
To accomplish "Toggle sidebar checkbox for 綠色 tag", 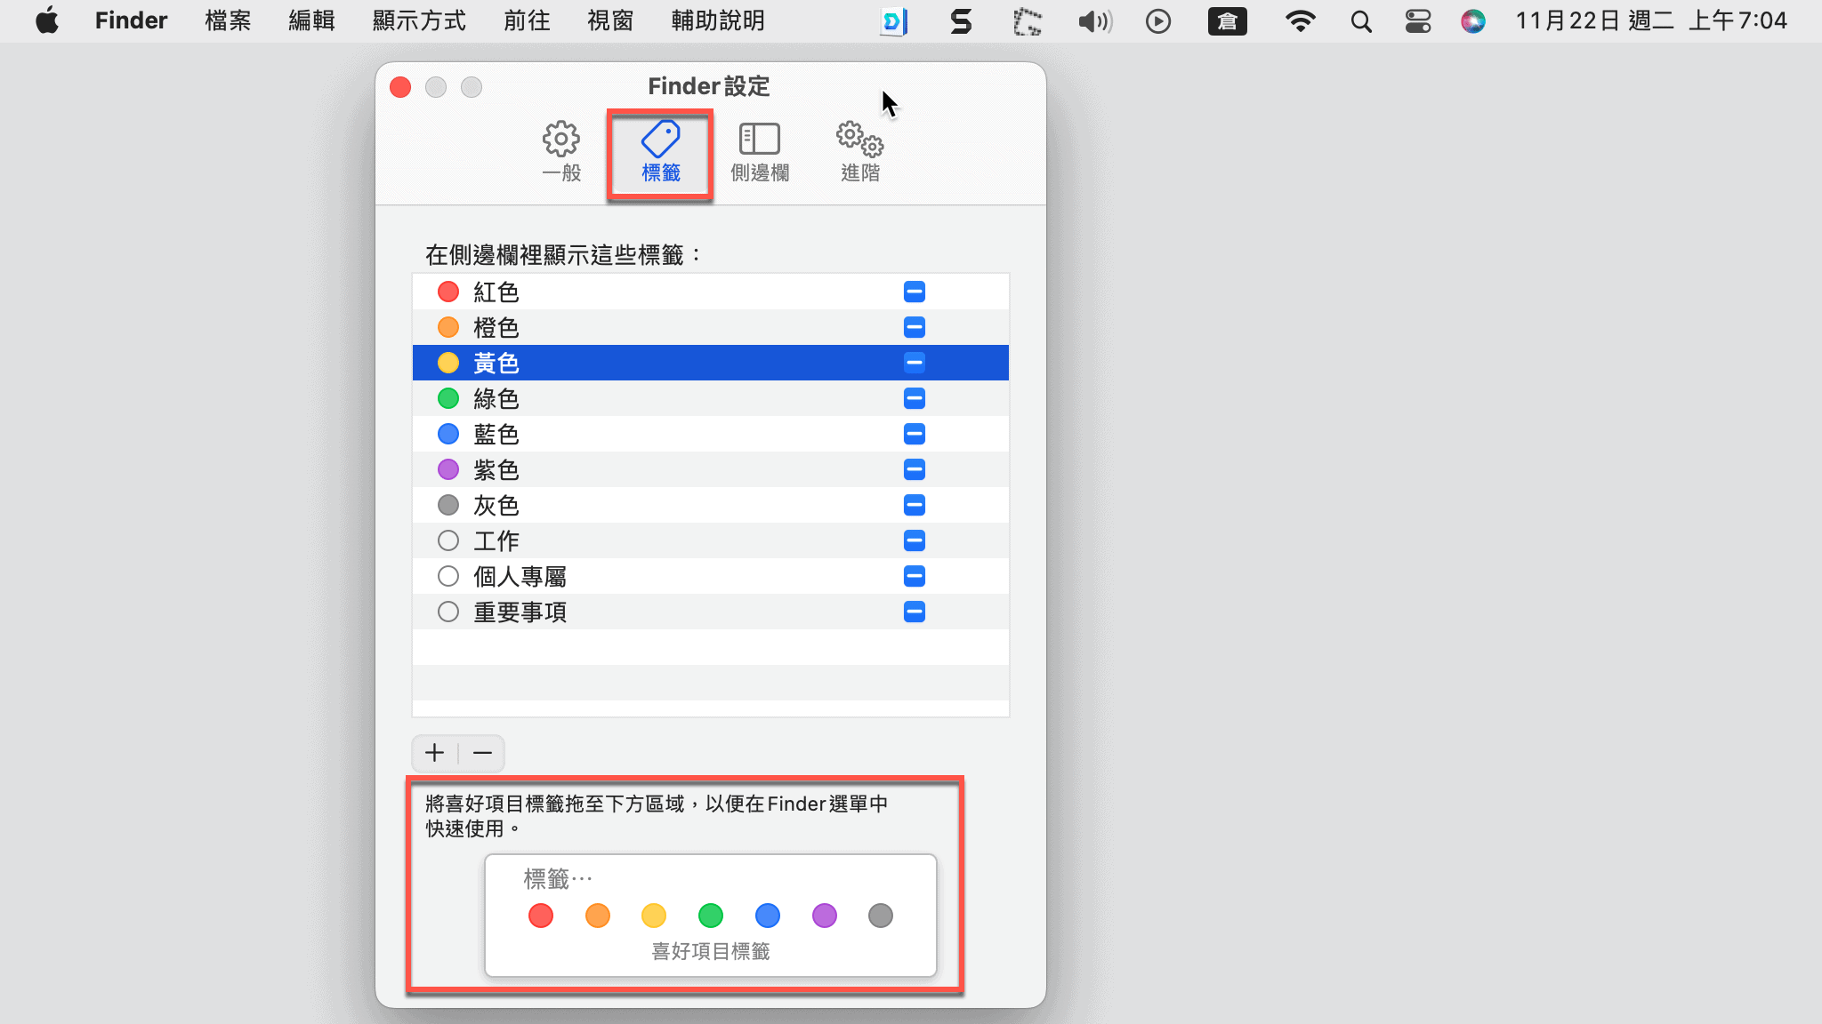I will (x=914, y=398).
